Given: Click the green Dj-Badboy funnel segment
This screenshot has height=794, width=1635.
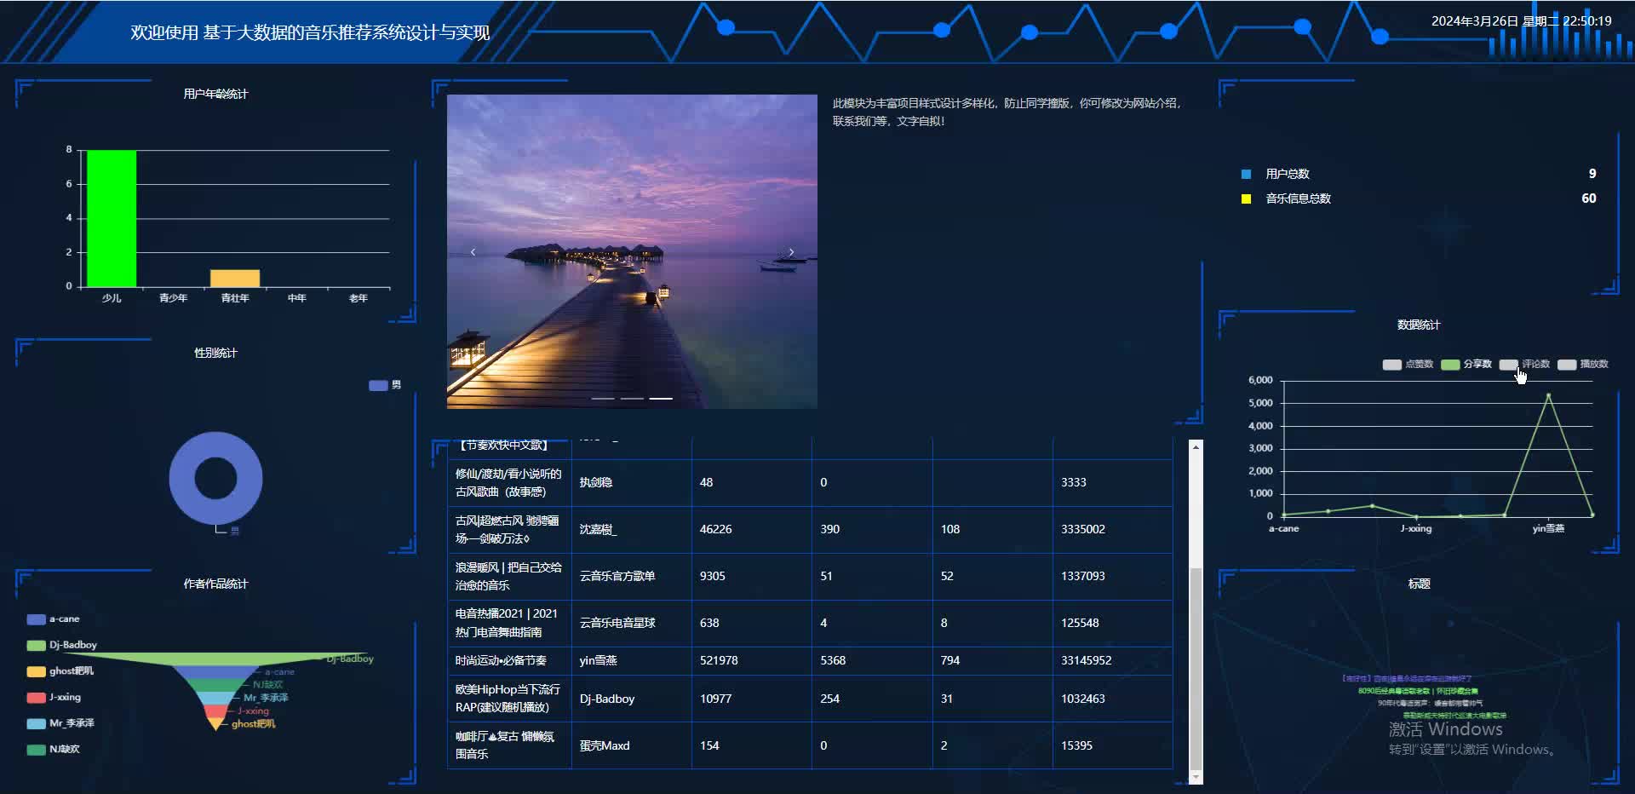Looking at the screenshot, I should click(215, 659).
